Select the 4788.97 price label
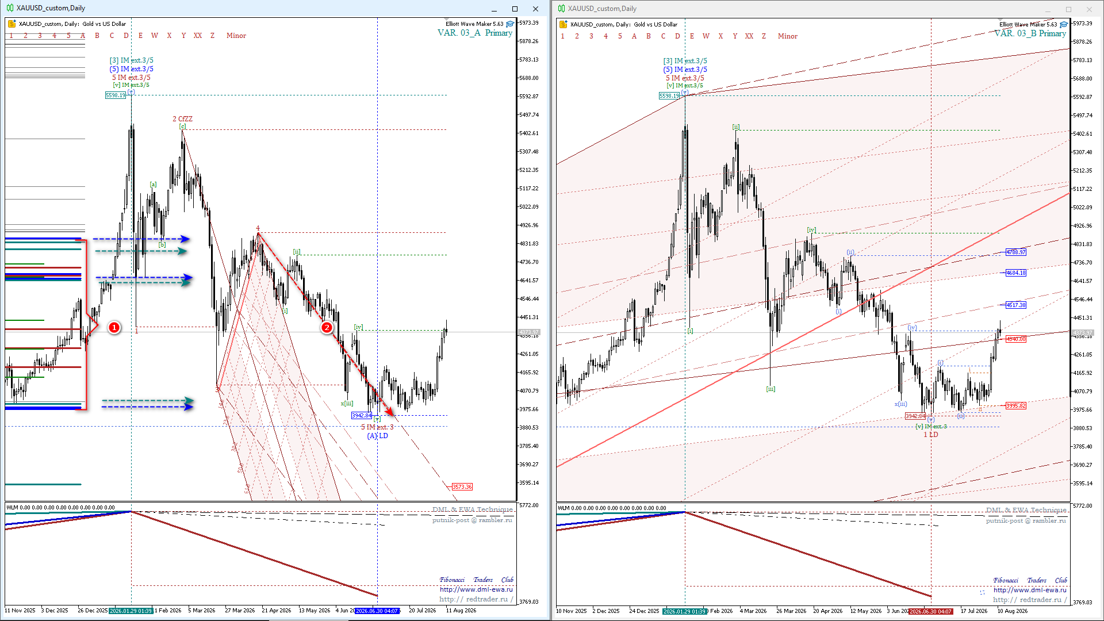 pos(1016,252)
